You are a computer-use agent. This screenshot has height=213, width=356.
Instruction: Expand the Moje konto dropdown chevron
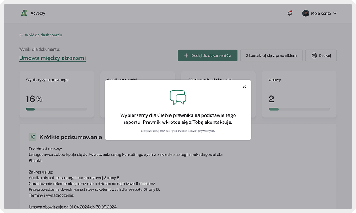tap(335, 13)
